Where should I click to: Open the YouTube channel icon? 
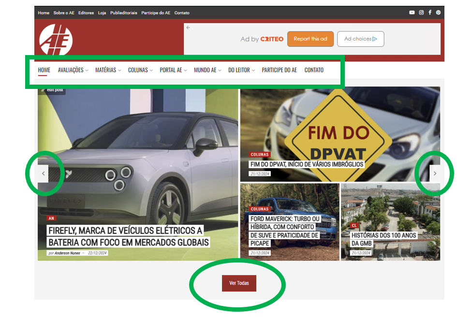(412, 13)
